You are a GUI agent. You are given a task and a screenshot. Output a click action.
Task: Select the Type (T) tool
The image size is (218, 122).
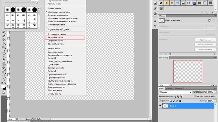pyautogui.click(x=4, y=56)
